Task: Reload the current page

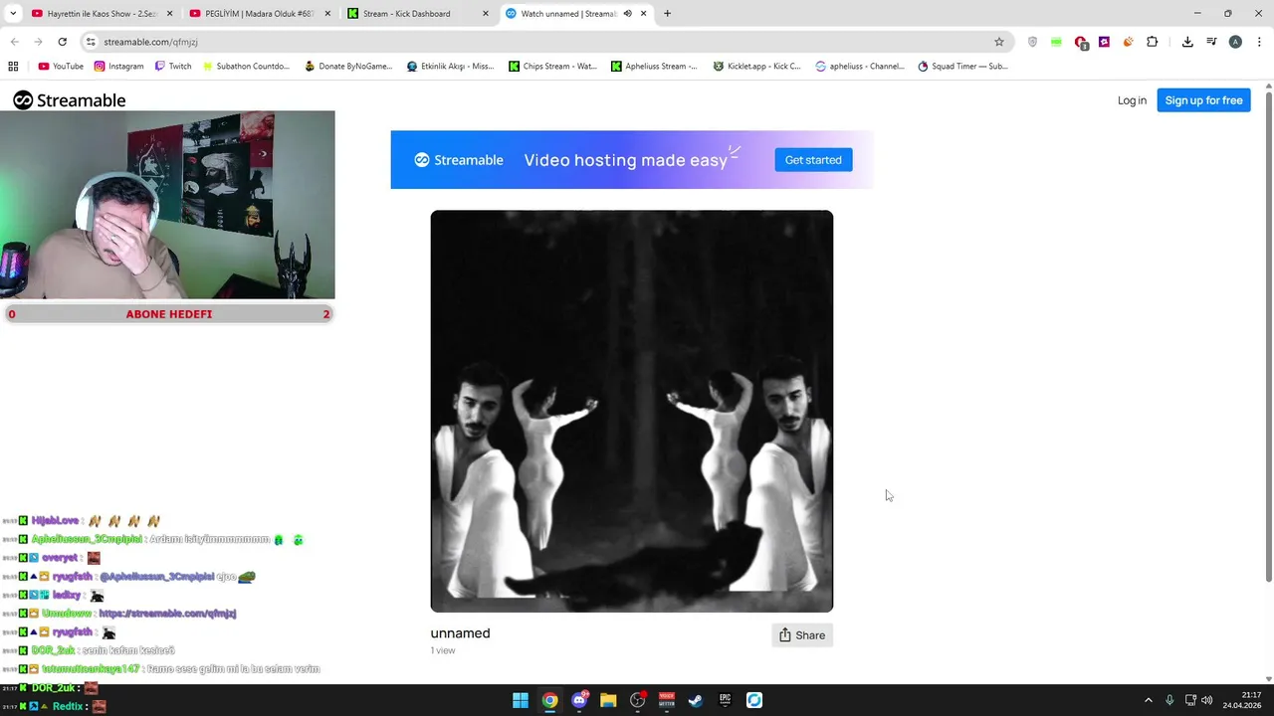Action: [x=62, y=42]
